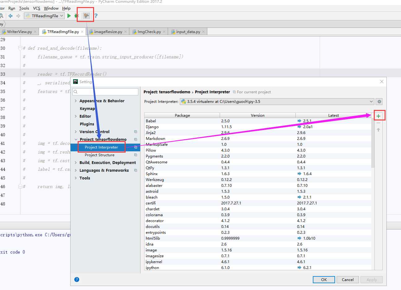Expand the Tools settings node
The image size is (401, 290).
76,178
